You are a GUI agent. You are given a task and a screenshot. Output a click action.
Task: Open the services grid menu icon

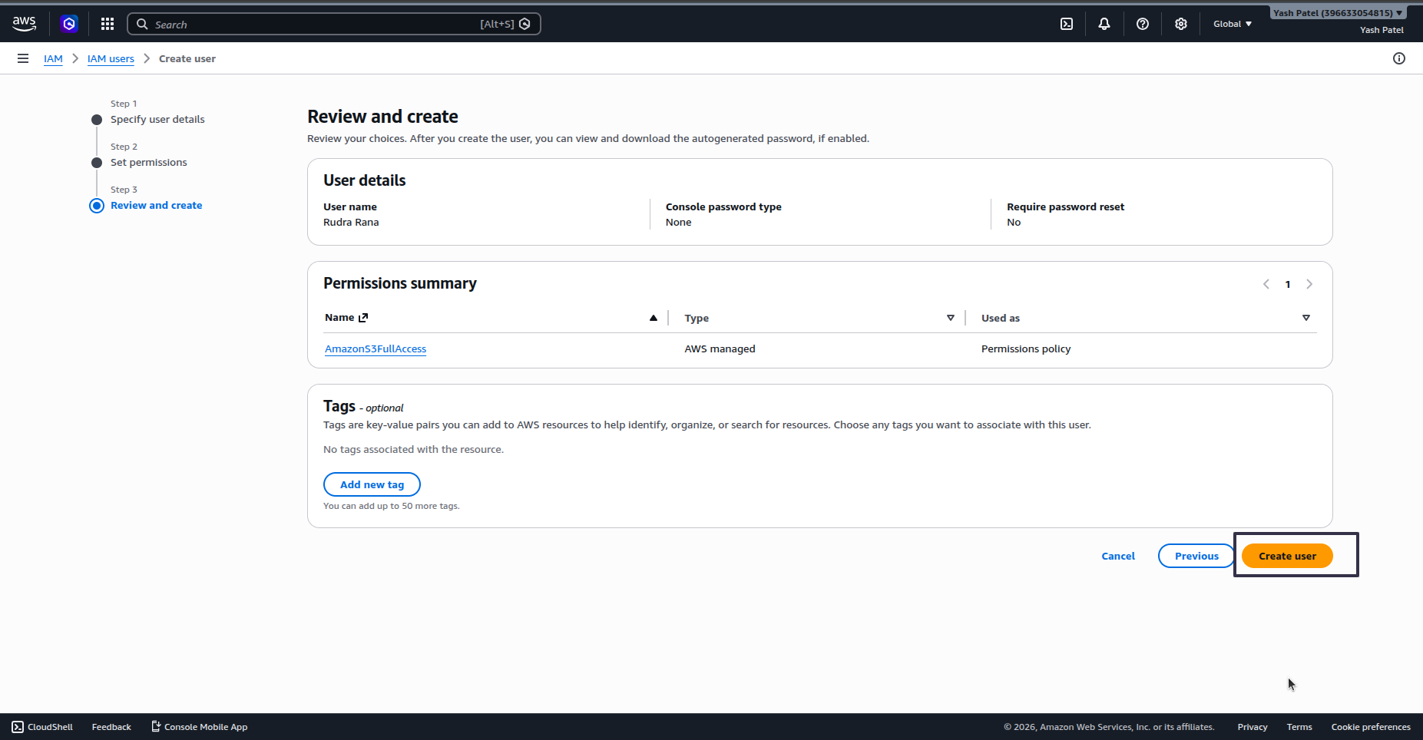(x=108, y=24)
